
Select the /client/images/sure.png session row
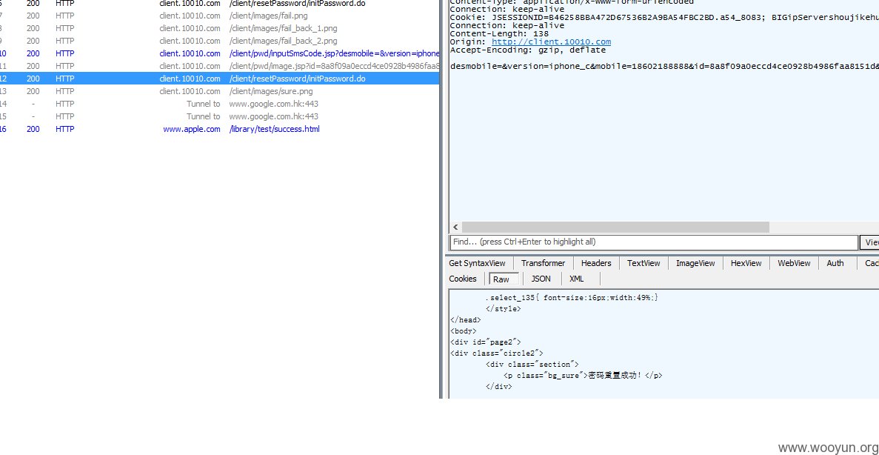pyautogui.click(x=219, y=91)
